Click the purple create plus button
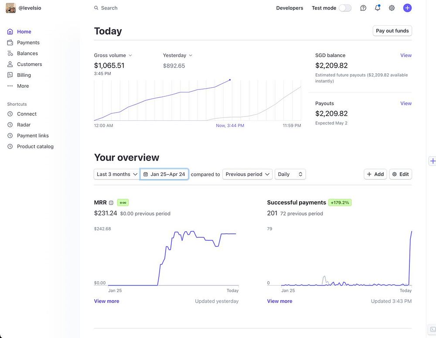 407,8
